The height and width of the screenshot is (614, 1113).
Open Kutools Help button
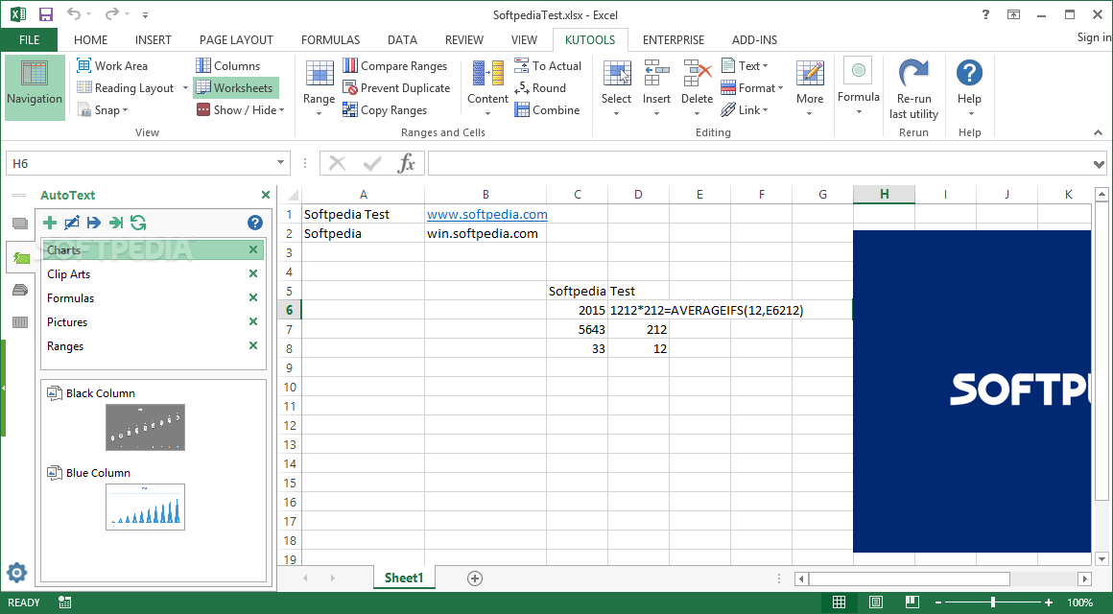[969, 87]
